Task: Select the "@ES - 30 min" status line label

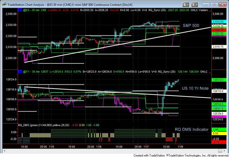Action: tap(31, 10)
